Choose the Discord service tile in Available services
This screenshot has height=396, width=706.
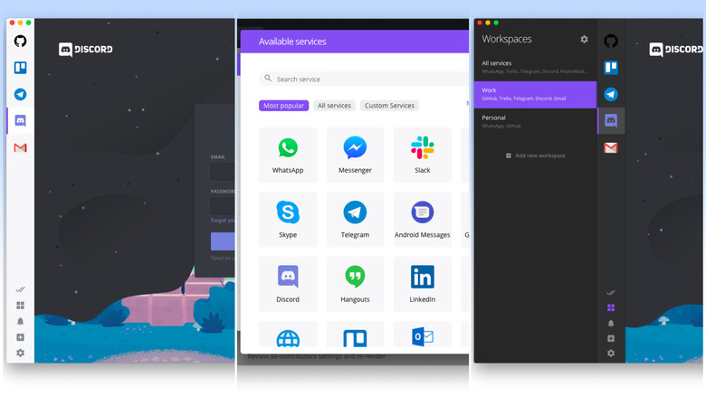(288, 285)
